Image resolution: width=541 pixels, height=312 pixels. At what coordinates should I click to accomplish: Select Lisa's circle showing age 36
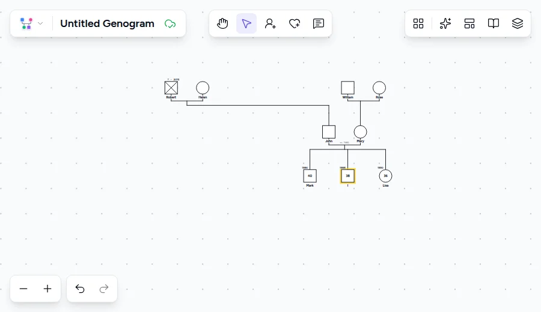[385, 176]
